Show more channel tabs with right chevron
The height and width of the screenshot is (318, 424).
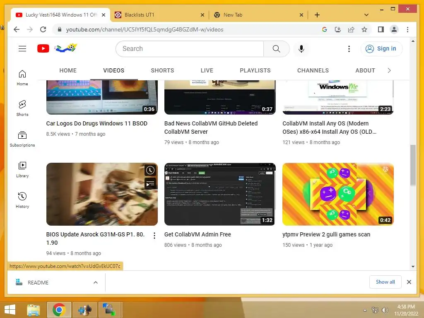389,70
